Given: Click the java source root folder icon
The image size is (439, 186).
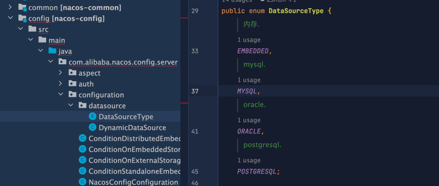Looking at the screenshot, I should (x=52, y=51).
